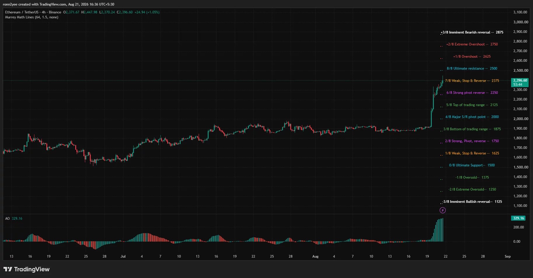Screen dimensions: 533x278
Task: Click the 3,100.00 price axis label
Action: 520,12
